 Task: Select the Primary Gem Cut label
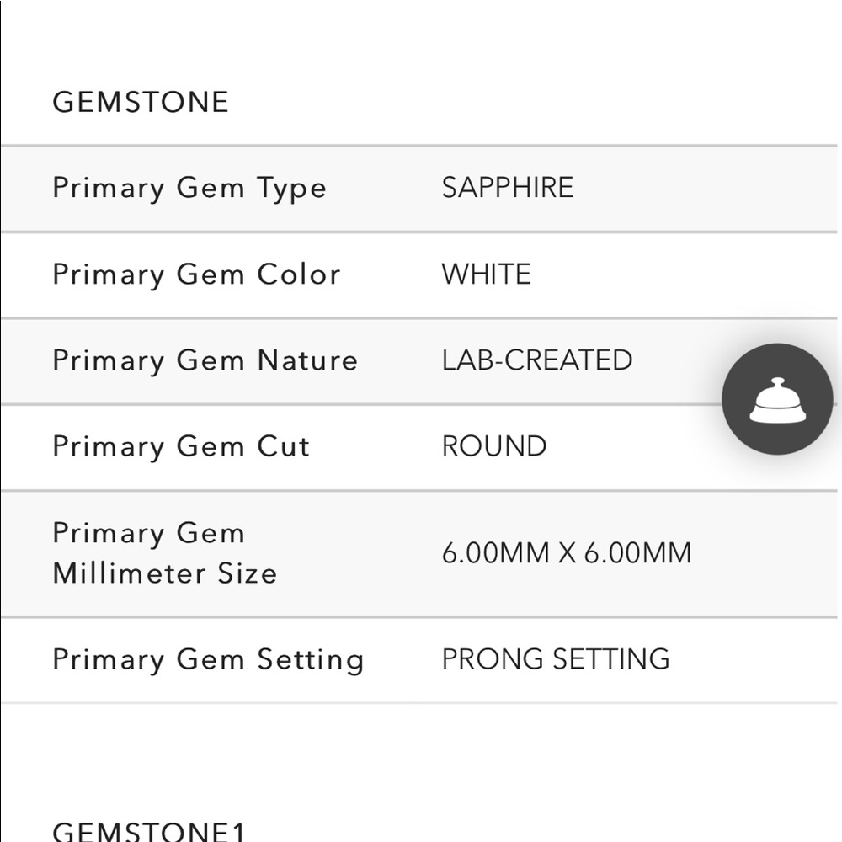tap(182, 447)
